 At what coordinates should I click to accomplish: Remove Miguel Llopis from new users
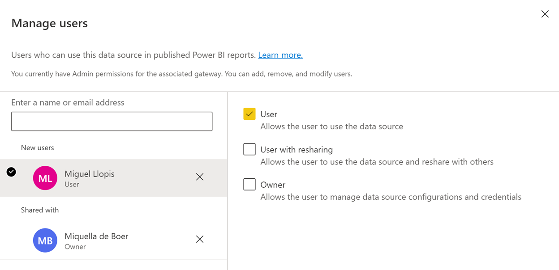[200, 177]
